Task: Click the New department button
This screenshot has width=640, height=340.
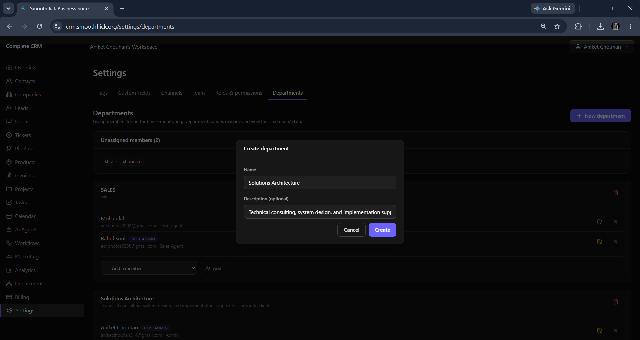Action: pyautogui.click(x=600, y=116)
